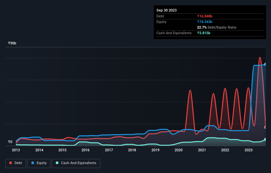Click Cash And Equivalents label in tooltip
The width and height of the screenshot is (271, 173).
point(174,33)
